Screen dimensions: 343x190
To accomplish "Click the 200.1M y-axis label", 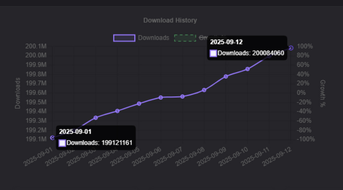I will pos(36,46).
